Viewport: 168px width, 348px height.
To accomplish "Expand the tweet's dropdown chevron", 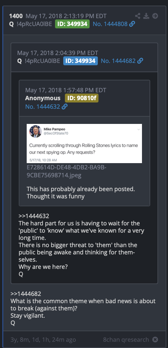I will [x=138, y=129].
